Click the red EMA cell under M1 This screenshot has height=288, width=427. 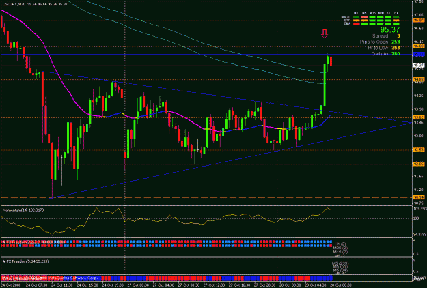pos(357,24)
